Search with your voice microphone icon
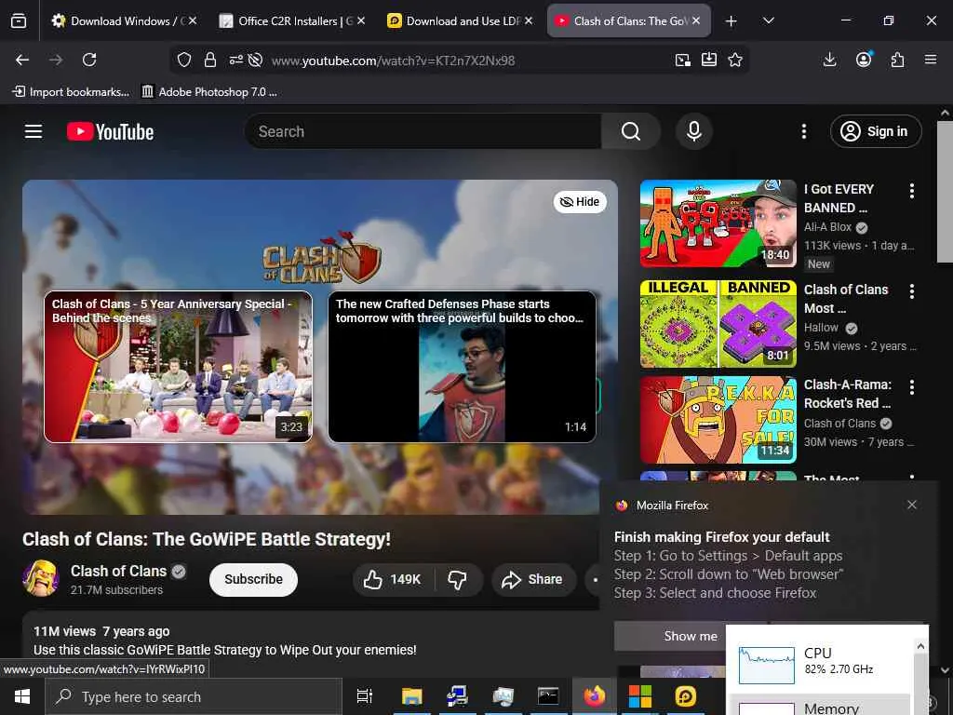Image resolution: width=953 pixels, height=715 pixels. tap(694, 131)
